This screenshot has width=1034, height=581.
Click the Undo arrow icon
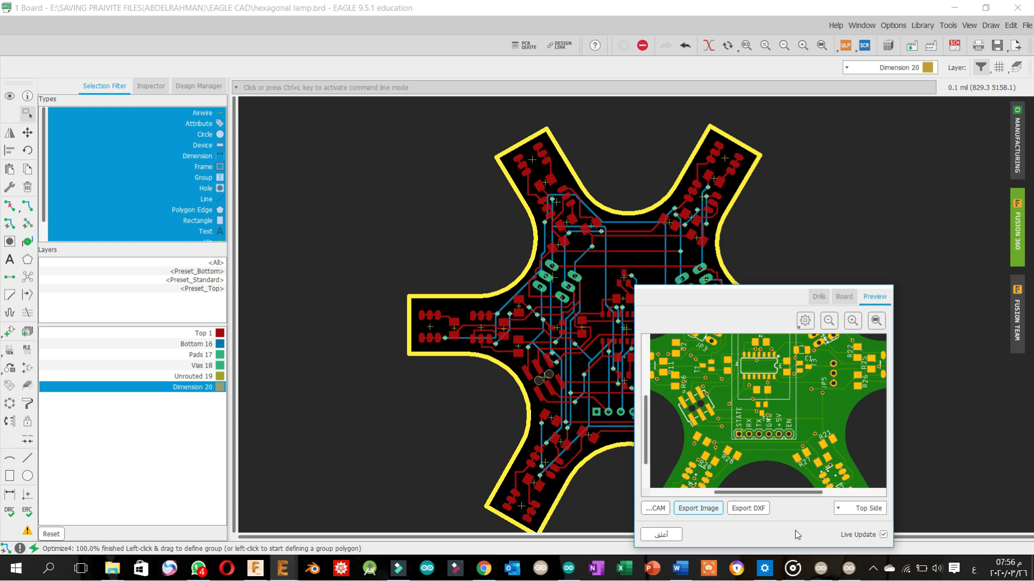[x=685, y=46]
